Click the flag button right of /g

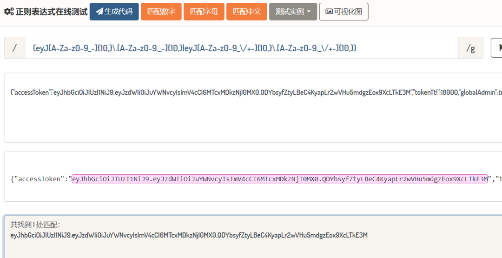496,48
